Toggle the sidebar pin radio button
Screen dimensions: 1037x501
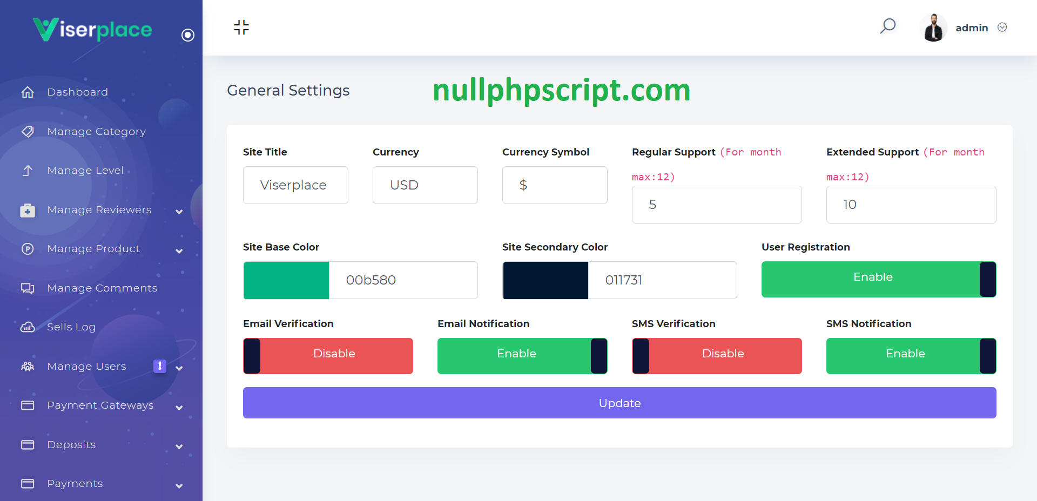point(188,35)
